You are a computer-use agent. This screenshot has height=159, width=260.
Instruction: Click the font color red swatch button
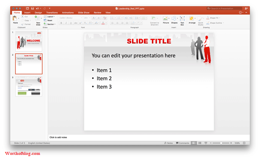click(103, 23)
